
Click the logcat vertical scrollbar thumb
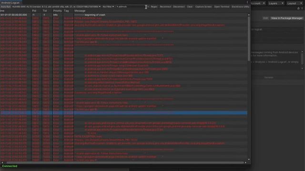coord(249,39)
